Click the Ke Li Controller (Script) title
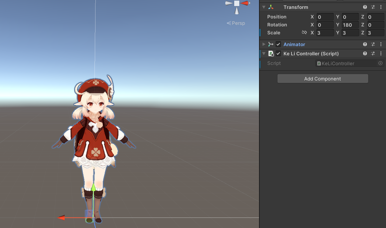The height and width of the screenshot is (228, 386). (311, 53)
